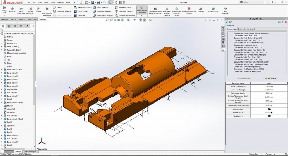
Task: Click the Auto Correct All button
Action: (244, 79)
